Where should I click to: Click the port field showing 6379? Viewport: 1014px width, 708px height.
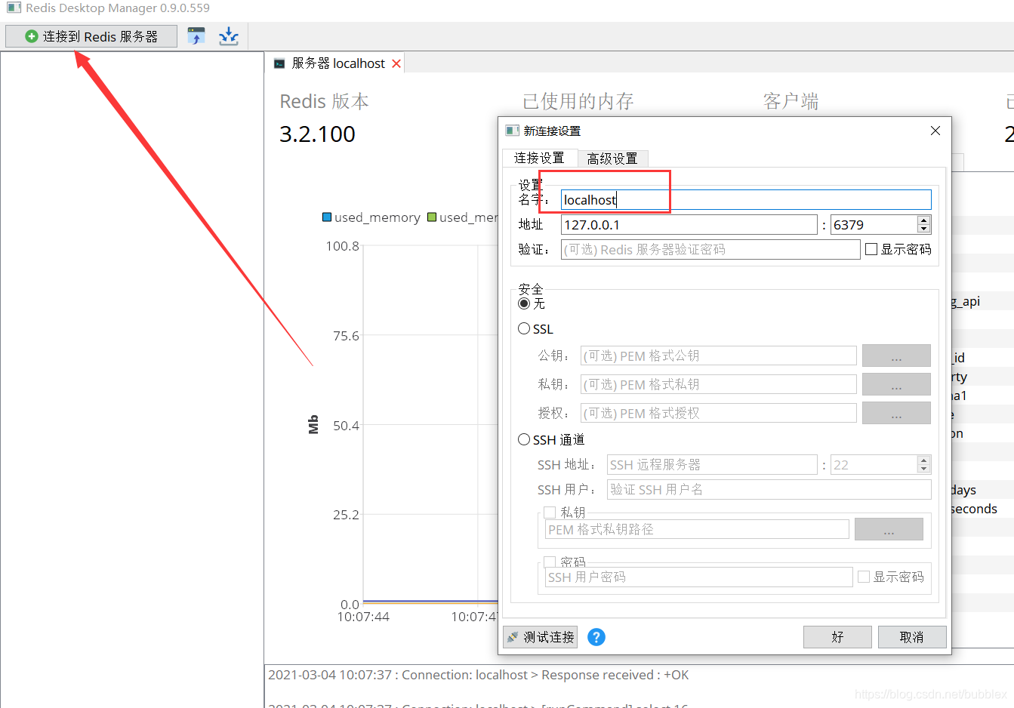click(874, 225)
